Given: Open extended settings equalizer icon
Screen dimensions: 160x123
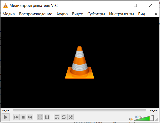Looking at the screenshot, I should tap(47, 117).
